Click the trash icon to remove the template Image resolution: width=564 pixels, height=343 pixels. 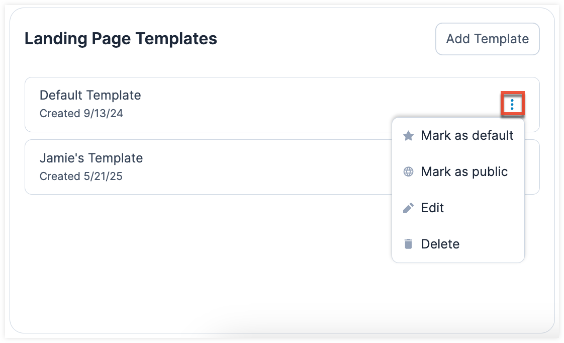(x=408, y=244)
